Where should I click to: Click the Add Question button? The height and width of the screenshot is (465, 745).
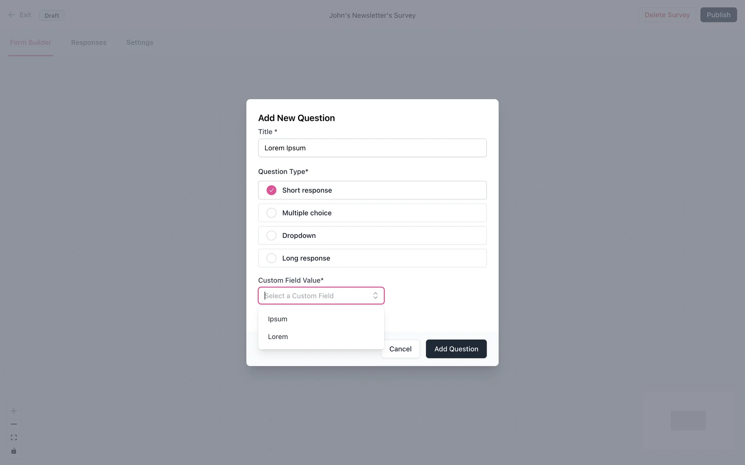point(456,349)
